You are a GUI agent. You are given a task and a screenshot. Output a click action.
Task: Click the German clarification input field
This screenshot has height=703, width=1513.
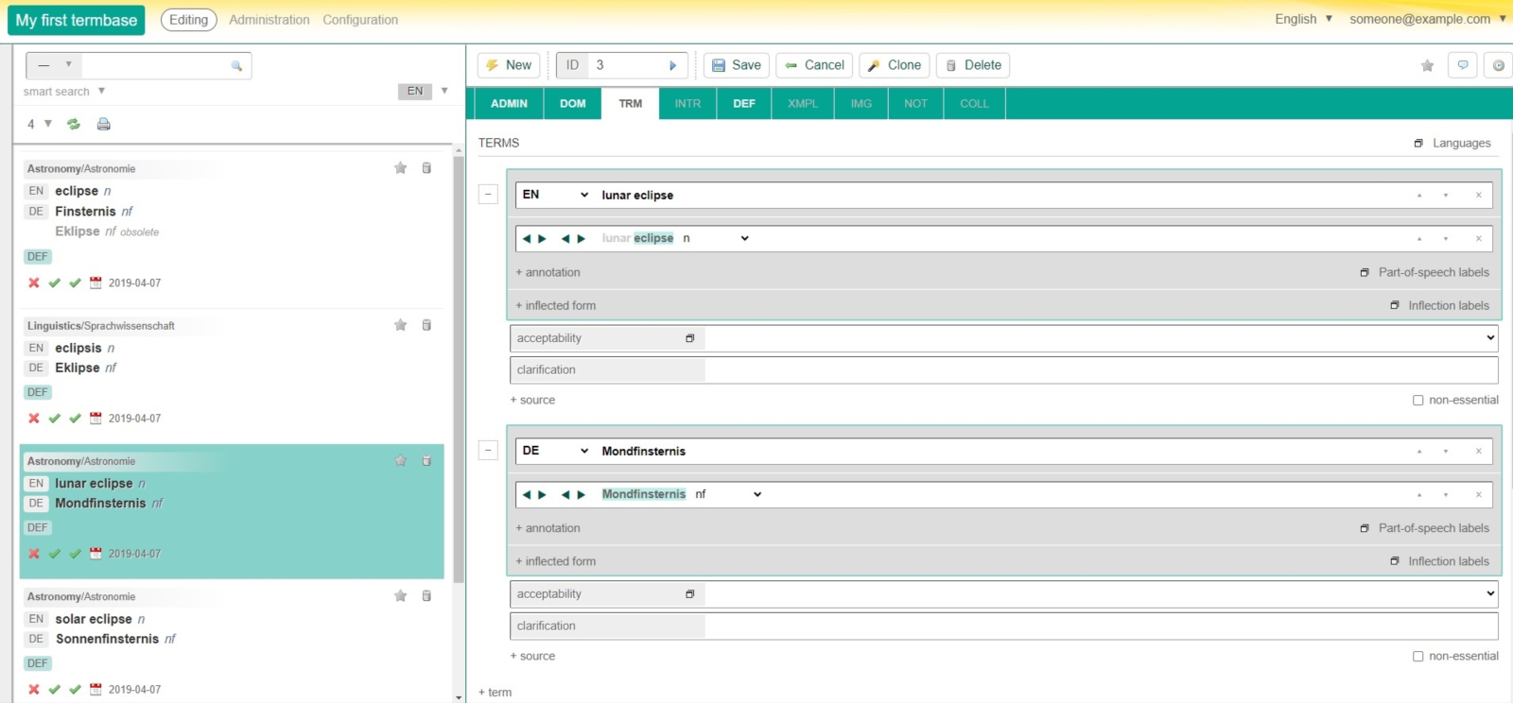[x=1101, y=626]
